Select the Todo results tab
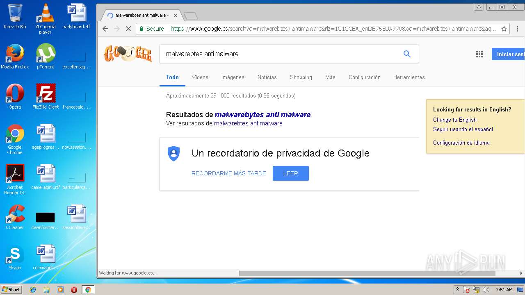 coord(172,77)
